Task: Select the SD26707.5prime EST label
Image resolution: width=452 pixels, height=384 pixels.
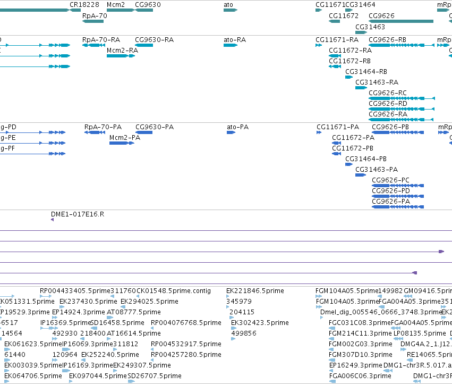Action: point(155,376)
